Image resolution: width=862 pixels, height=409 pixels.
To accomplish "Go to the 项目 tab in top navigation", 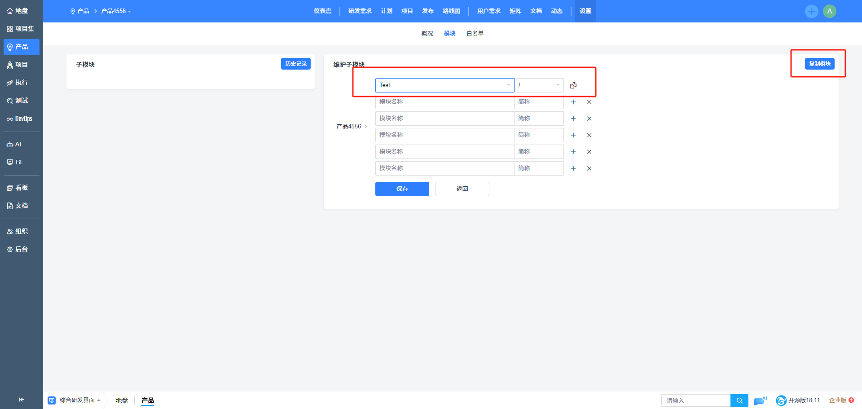I will point(407,11).
